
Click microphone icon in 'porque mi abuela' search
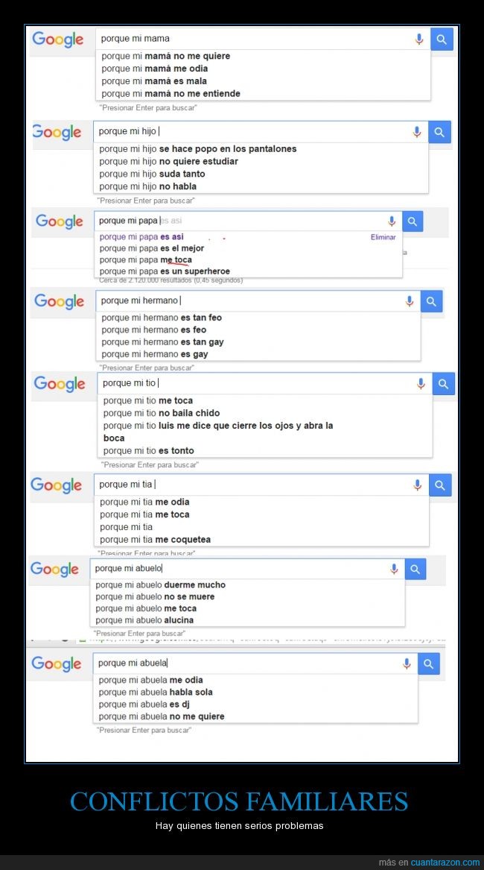(x=407, y=663)
